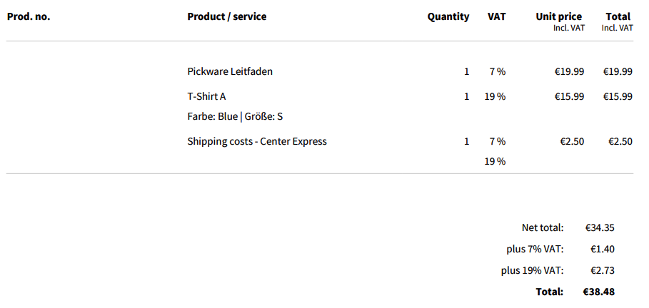This screenshot has width=649, height=308.
Task: Click the Net total label
Action: (x=543, y=228)
